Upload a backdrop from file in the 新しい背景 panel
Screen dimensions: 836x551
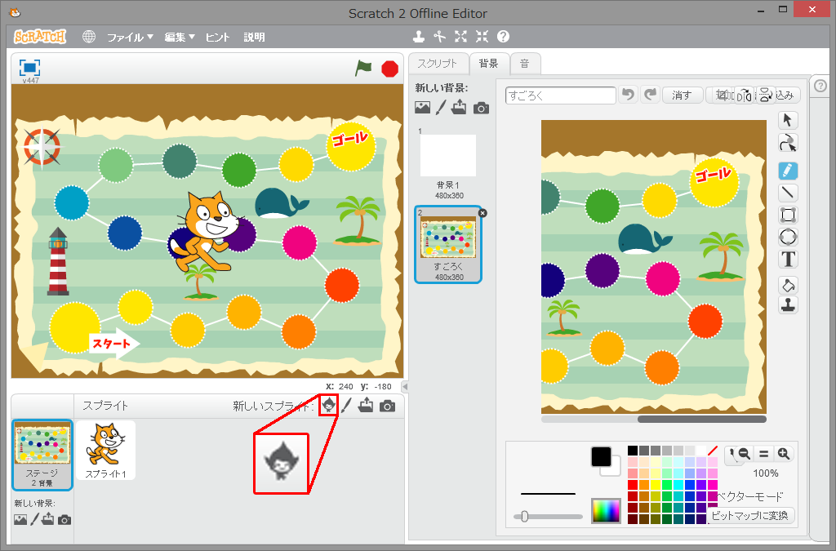459,109
